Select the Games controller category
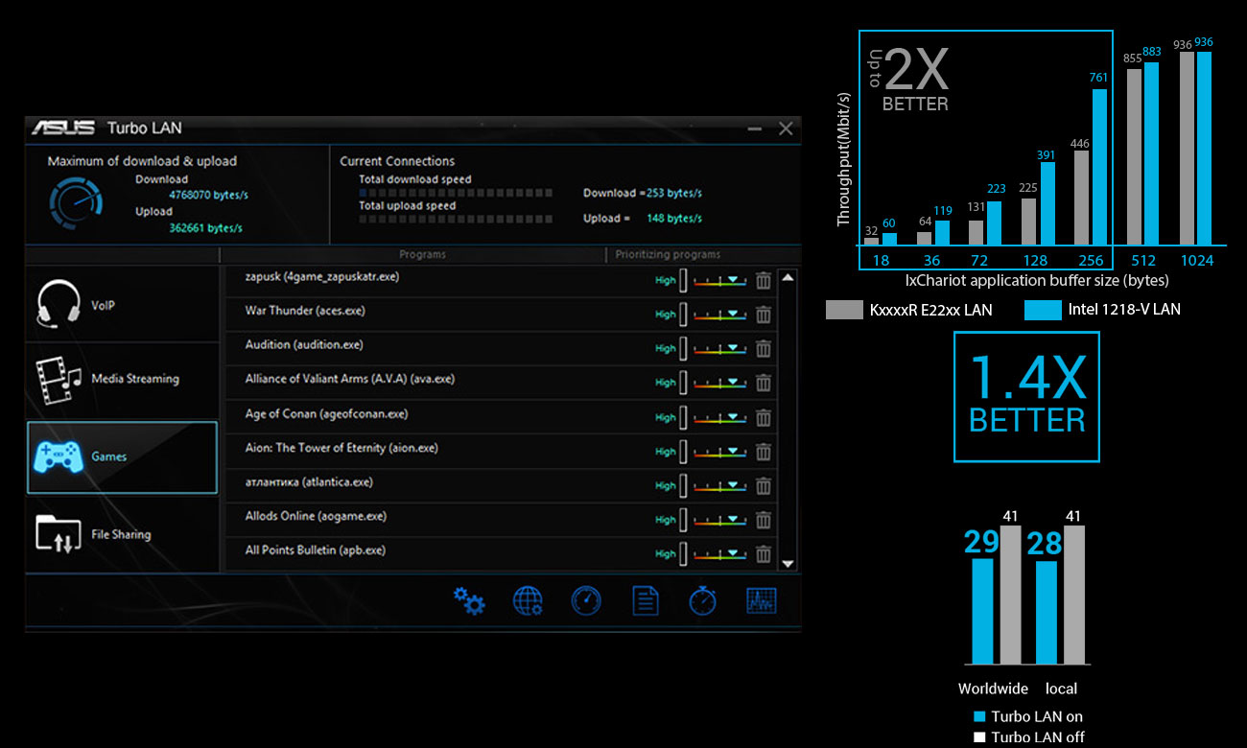1247x748 pixels. 123,457
